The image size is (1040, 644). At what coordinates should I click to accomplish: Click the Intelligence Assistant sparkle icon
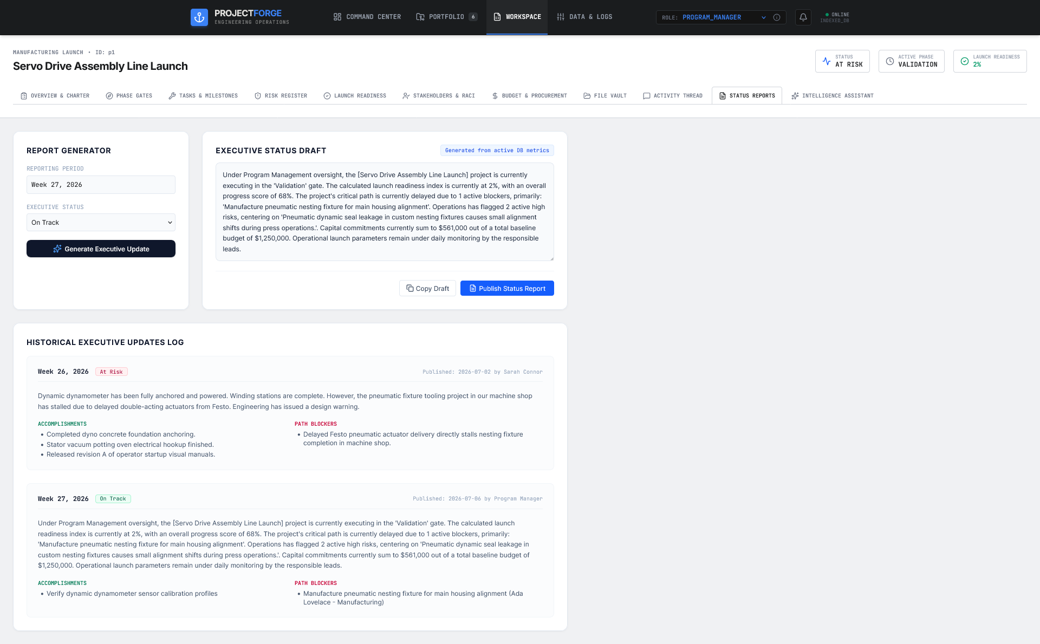coord(795,96)
